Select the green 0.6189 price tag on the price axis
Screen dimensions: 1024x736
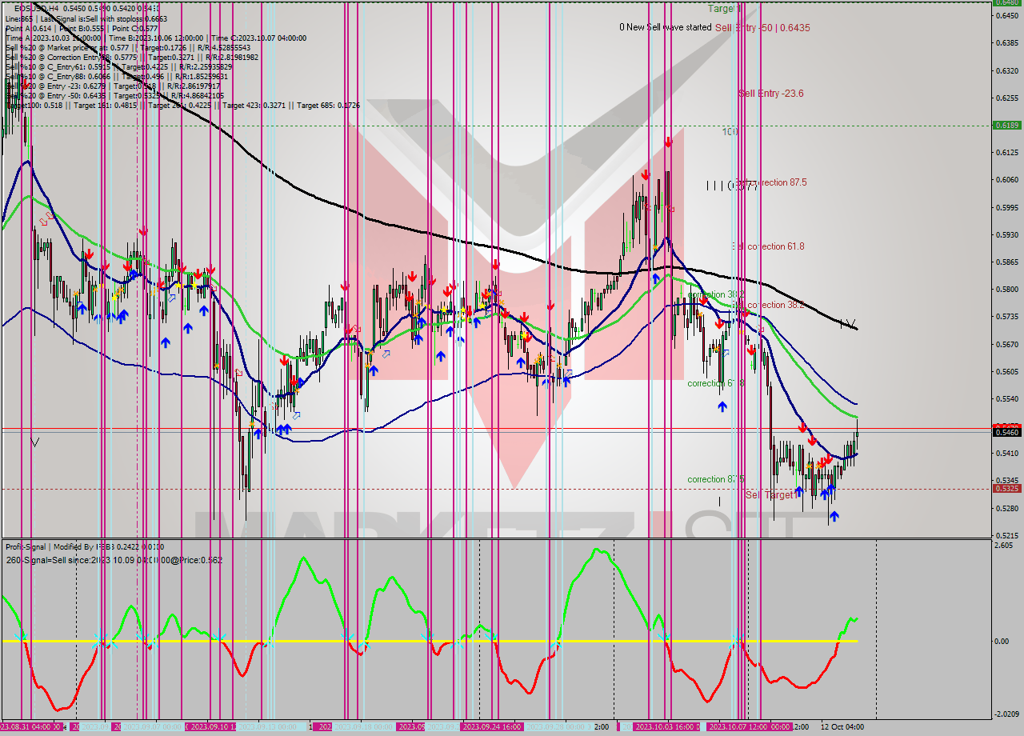click(1006, 125)
